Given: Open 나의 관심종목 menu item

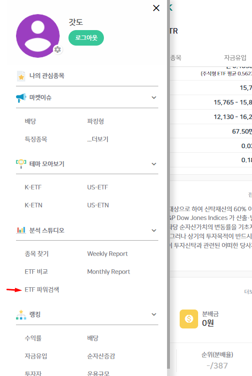Looking at the screenshot, I should pyautogui.click(x=47, y=76).
